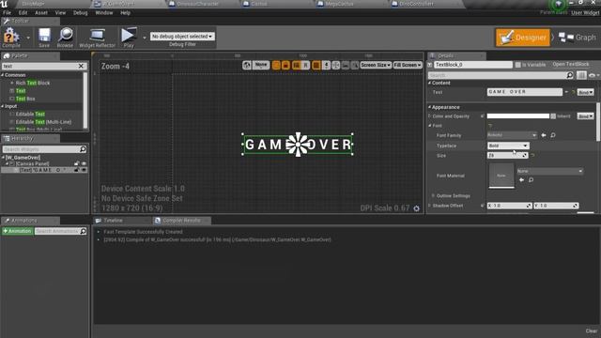Open the Screen Size dropdown

point(376,65)
